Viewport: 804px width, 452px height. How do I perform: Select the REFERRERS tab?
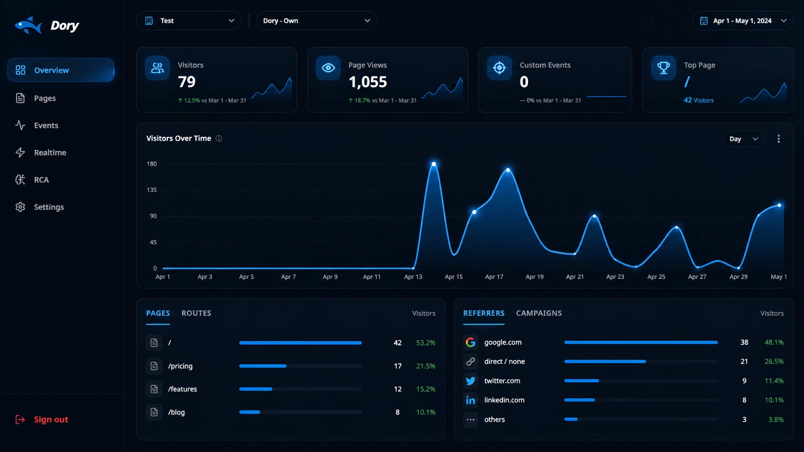click(x=484, y=313)
